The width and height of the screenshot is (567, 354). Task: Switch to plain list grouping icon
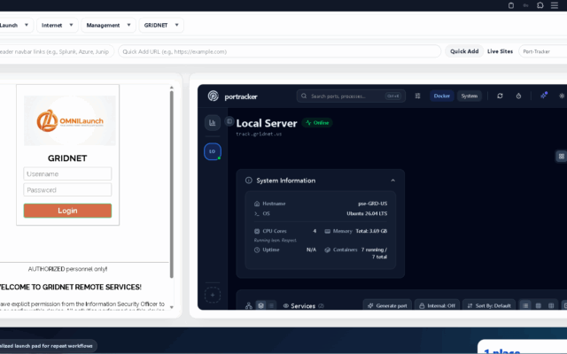271,305
